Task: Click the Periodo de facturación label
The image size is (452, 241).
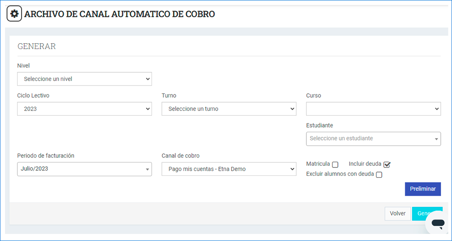Action: pyautogui.click(x=46, y=156)
